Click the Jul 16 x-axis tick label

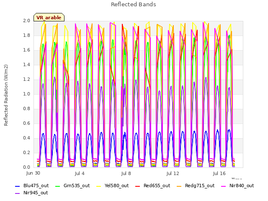point(219,173)
